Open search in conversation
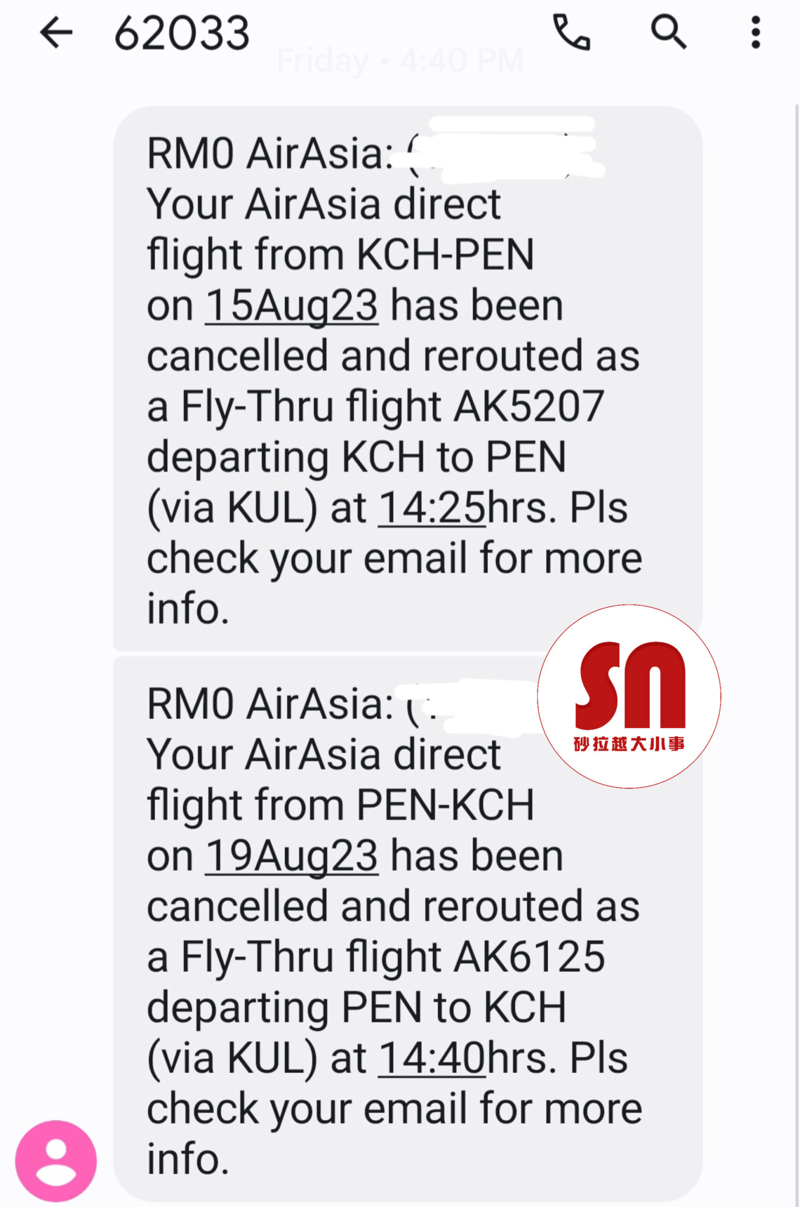 click(668, 33)
